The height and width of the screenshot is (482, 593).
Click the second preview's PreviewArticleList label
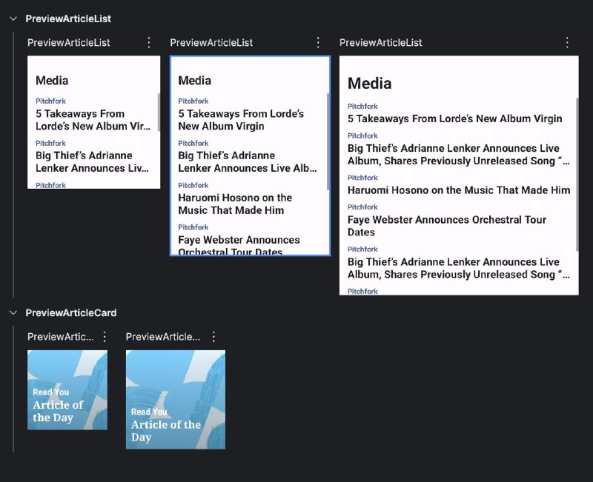tap(211, 43)
